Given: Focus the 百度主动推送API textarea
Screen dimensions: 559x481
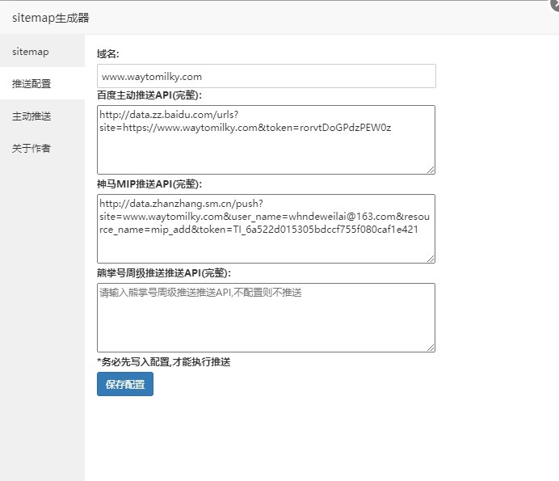Looking at the screenshot, I should coord(266,140).
